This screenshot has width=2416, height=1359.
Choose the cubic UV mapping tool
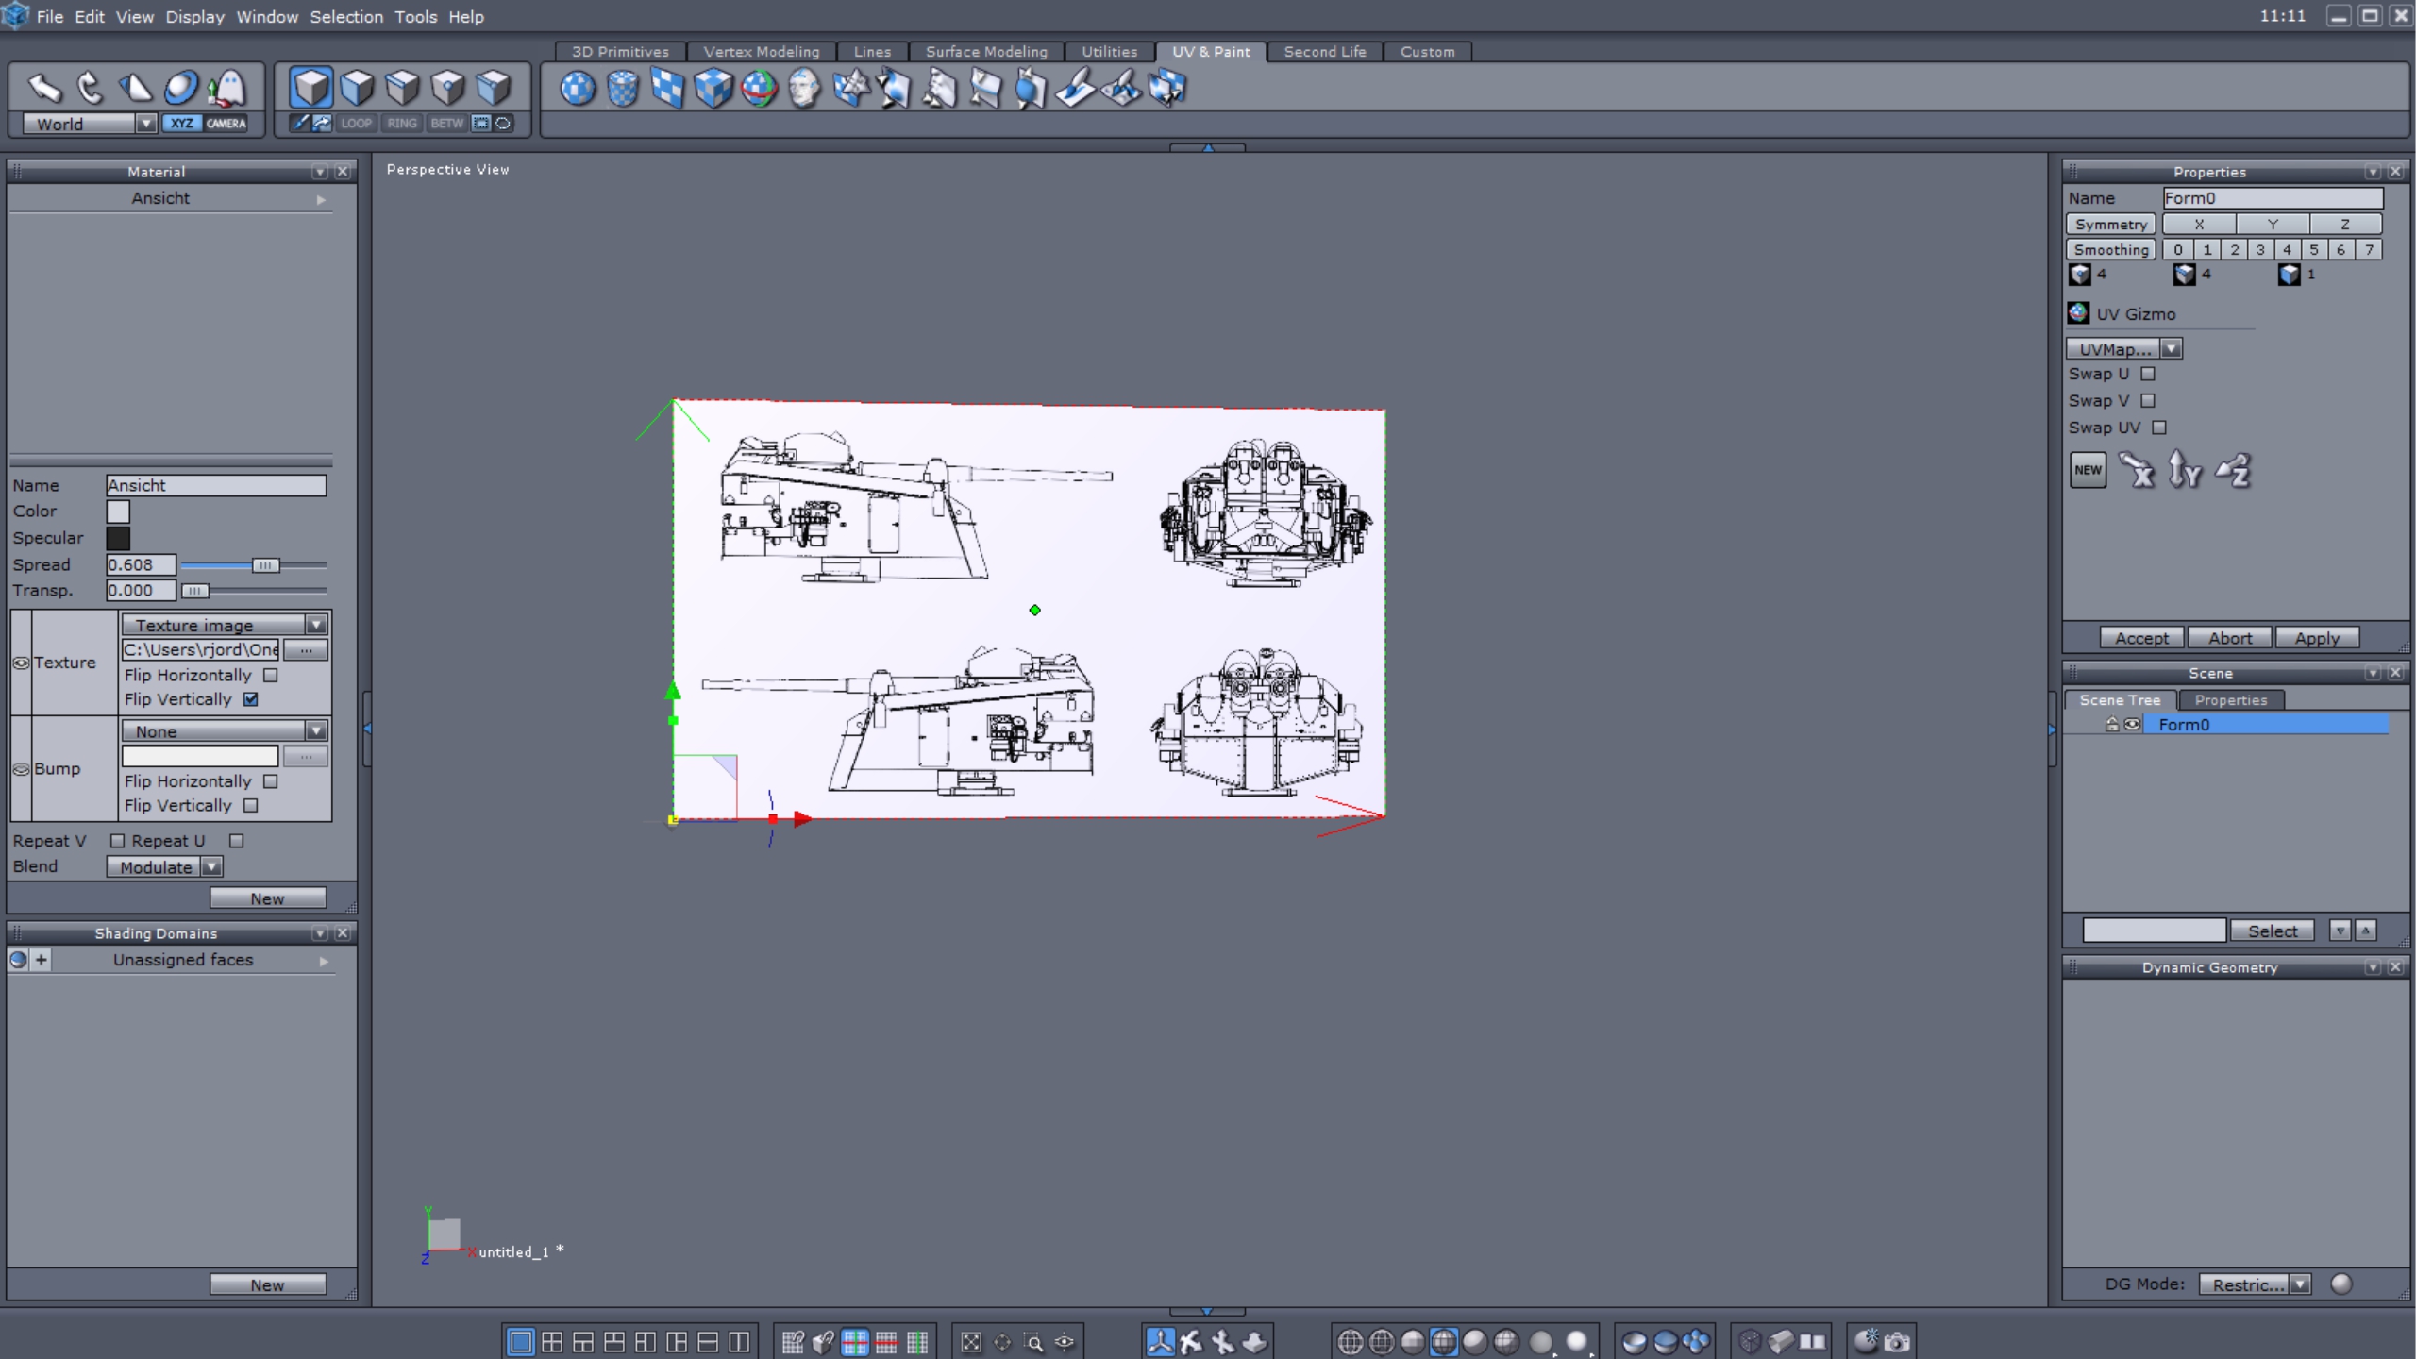click(713, 89)
